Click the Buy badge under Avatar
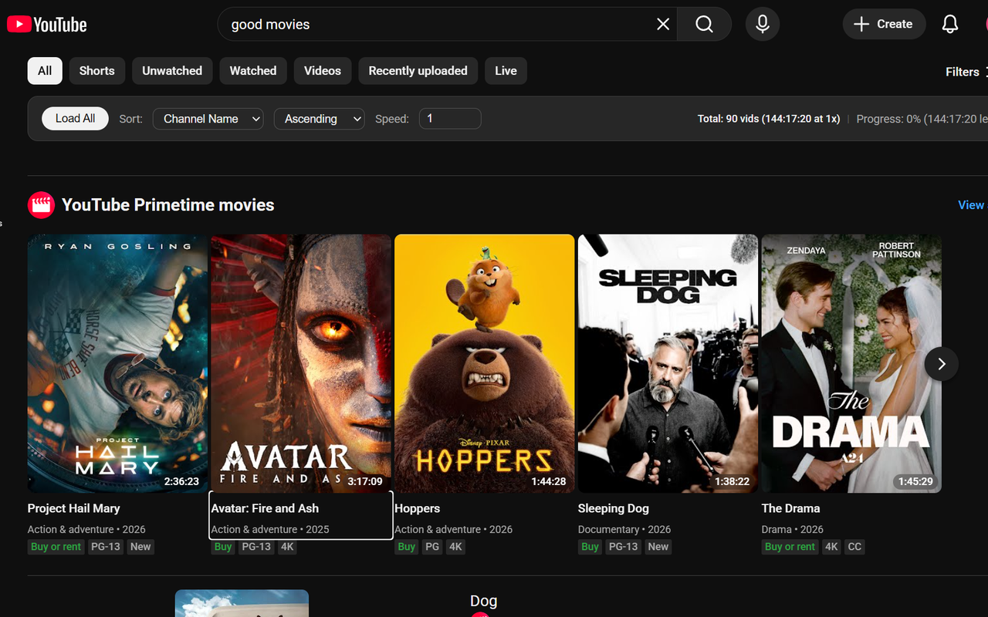Image resolution: width=988 pixels, height=617 pixels. 223,547
